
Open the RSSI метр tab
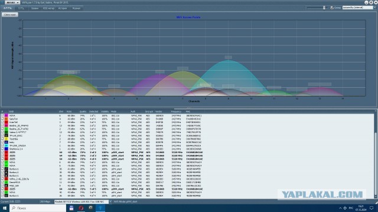(48, 8)
